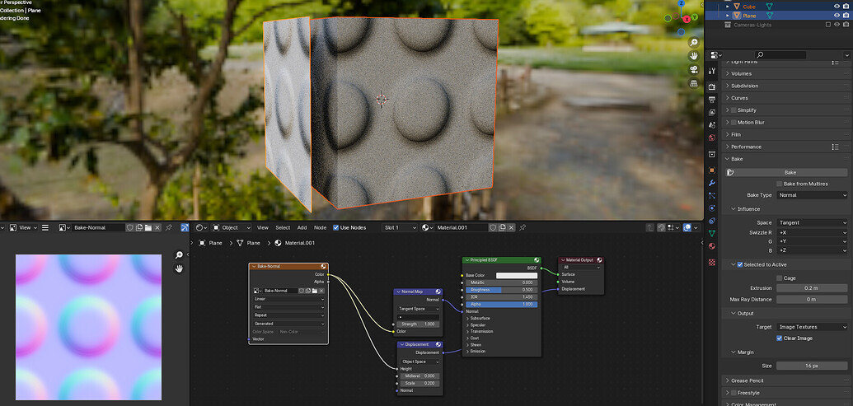This screenshot has width=853, height=406.
Task: Expand the Cube object in outliner
Action: 728,7
